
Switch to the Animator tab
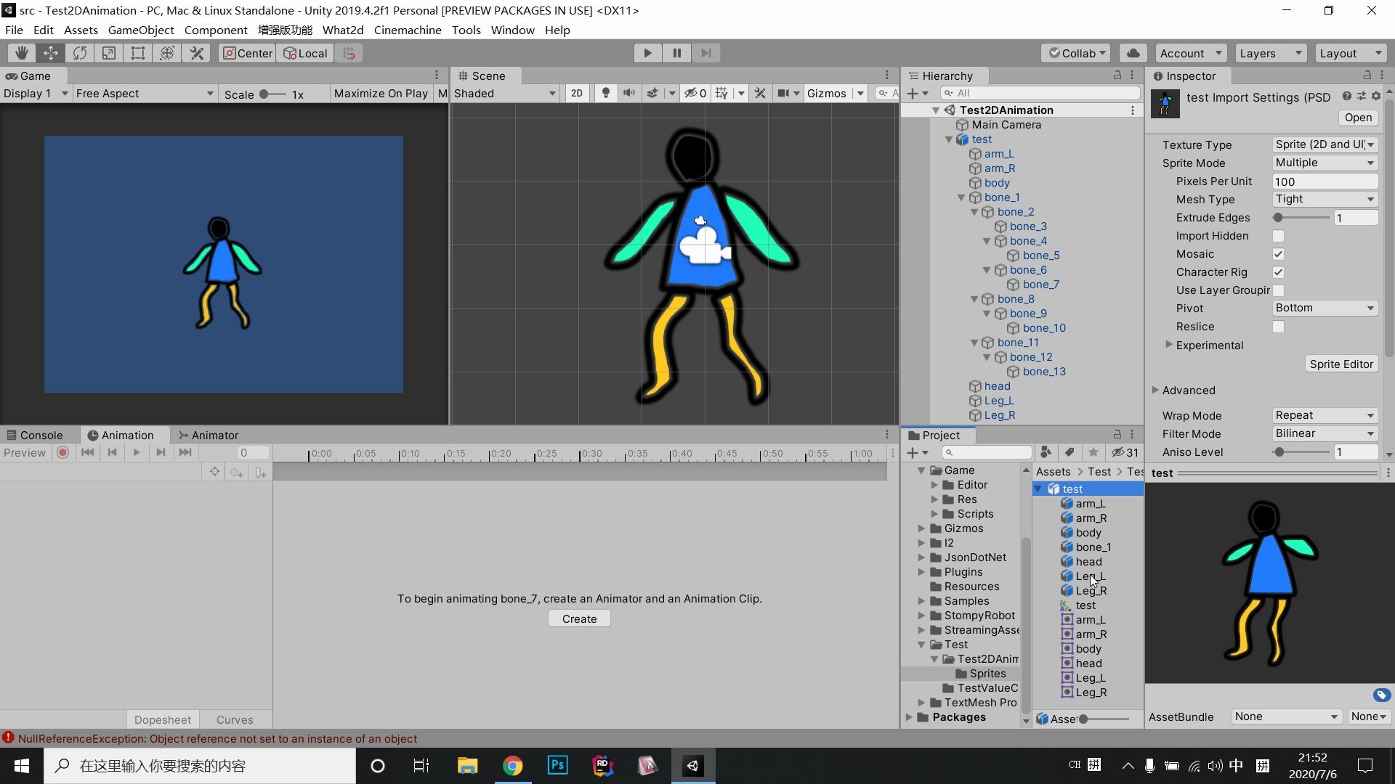215,435
